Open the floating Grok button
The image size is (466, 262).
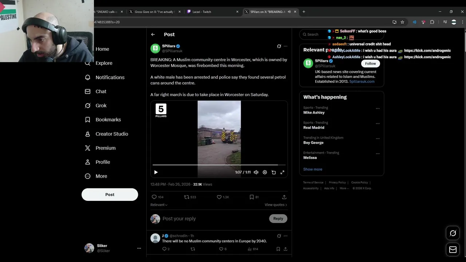453,233
